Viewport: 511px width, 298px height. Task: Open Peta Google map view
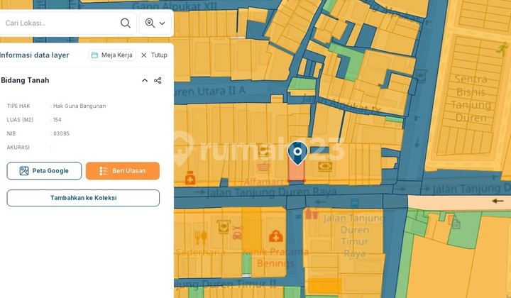pyautogui.click(x=44, y=171)
